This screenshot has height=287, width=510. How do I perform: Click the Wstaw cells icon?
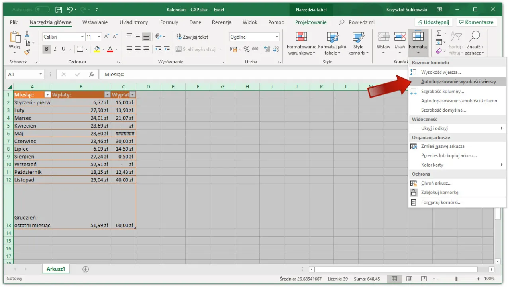(x=383, y=37)
